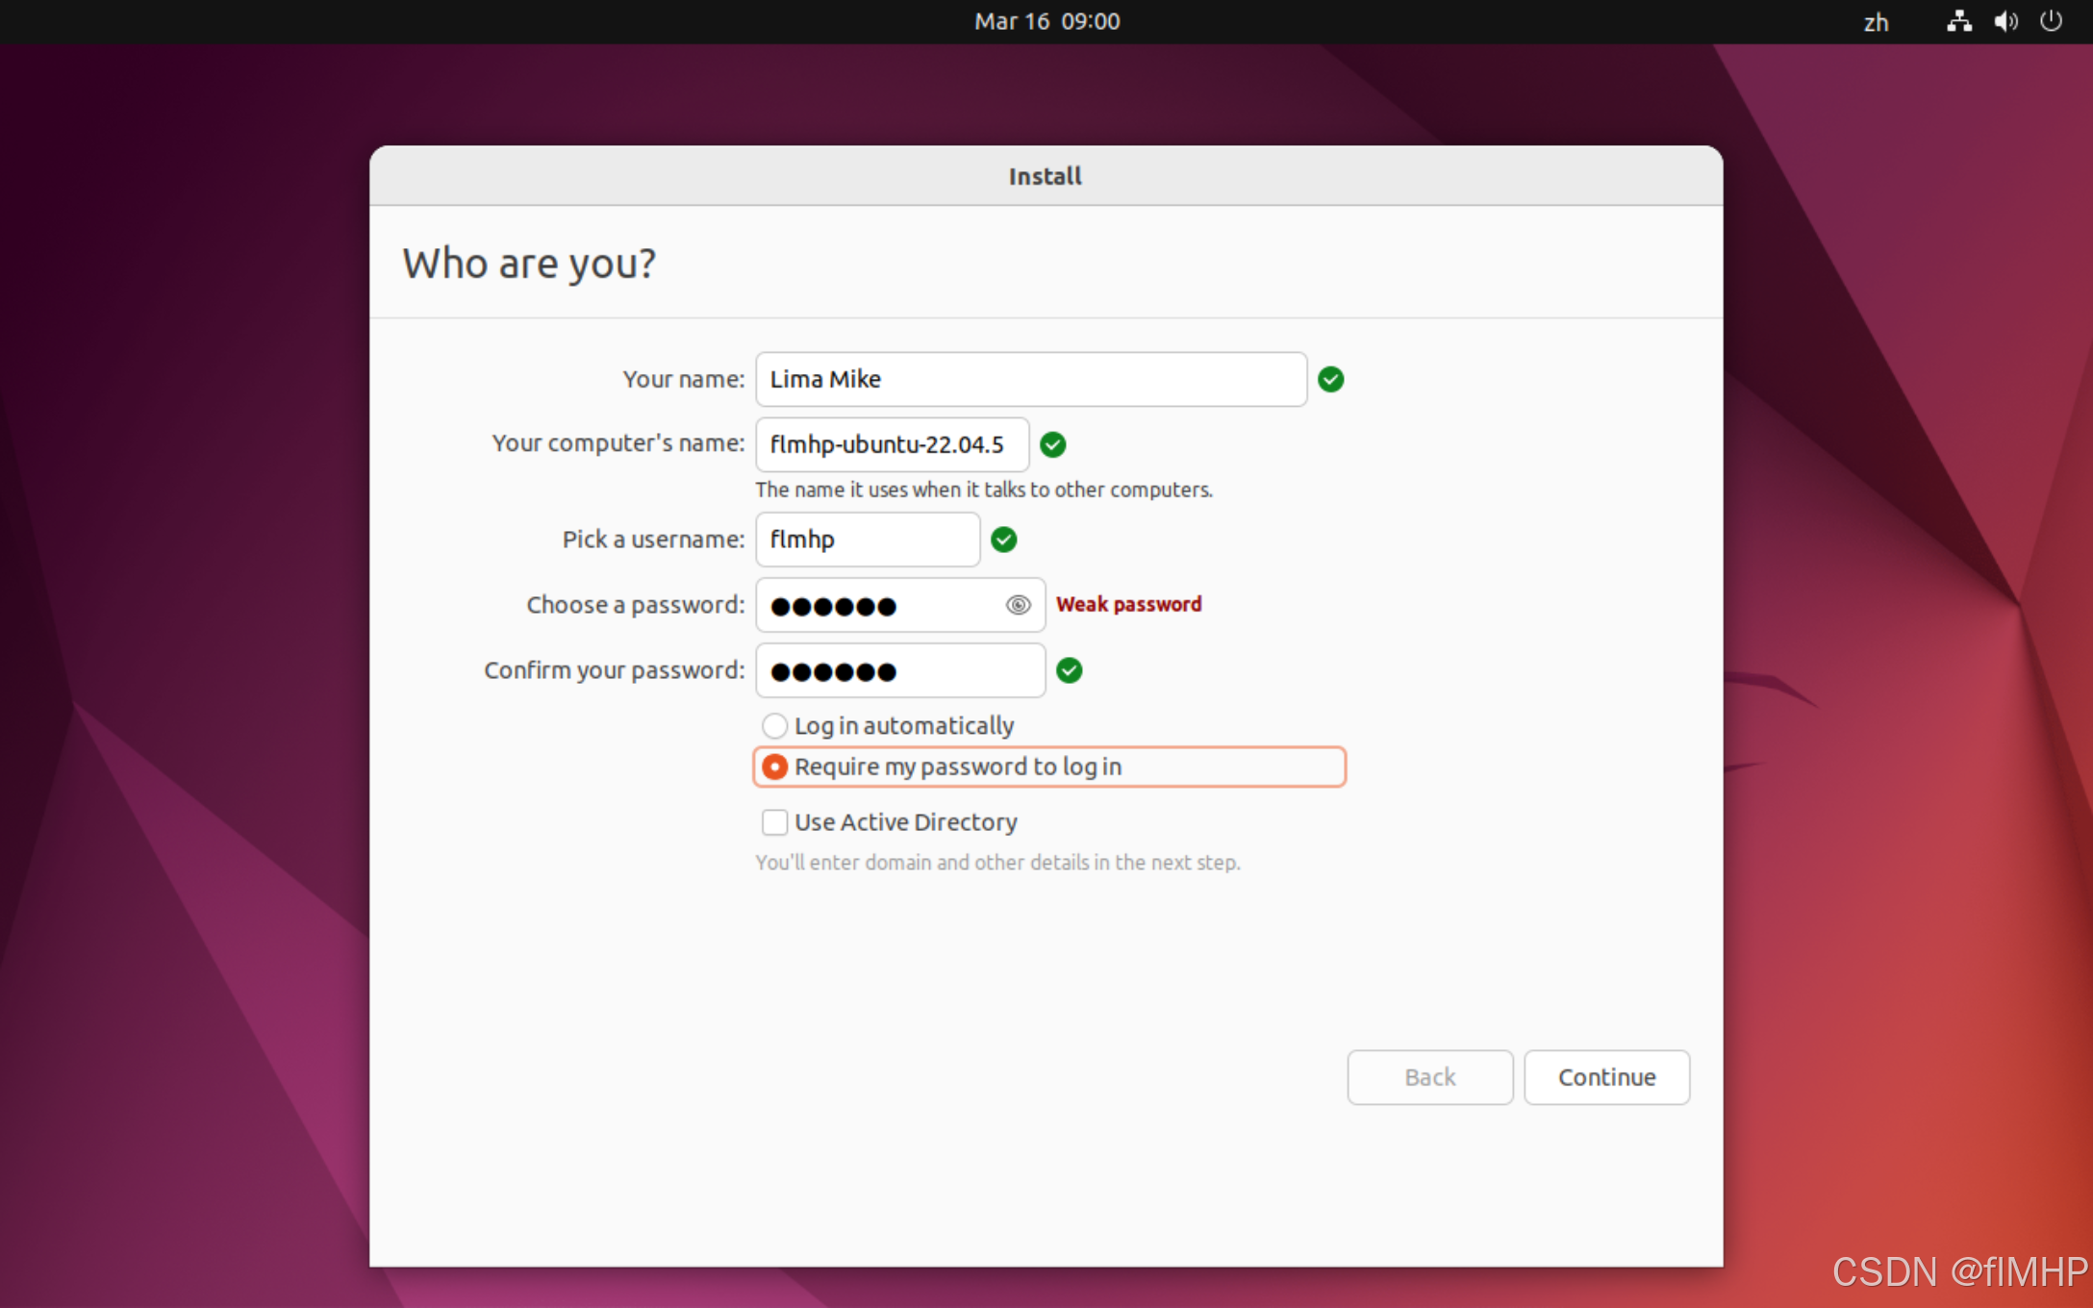2093x1308 pixels.
Task: Click the password reveal eye icon
Action: pyautogui.click(x=1018, y=605)
